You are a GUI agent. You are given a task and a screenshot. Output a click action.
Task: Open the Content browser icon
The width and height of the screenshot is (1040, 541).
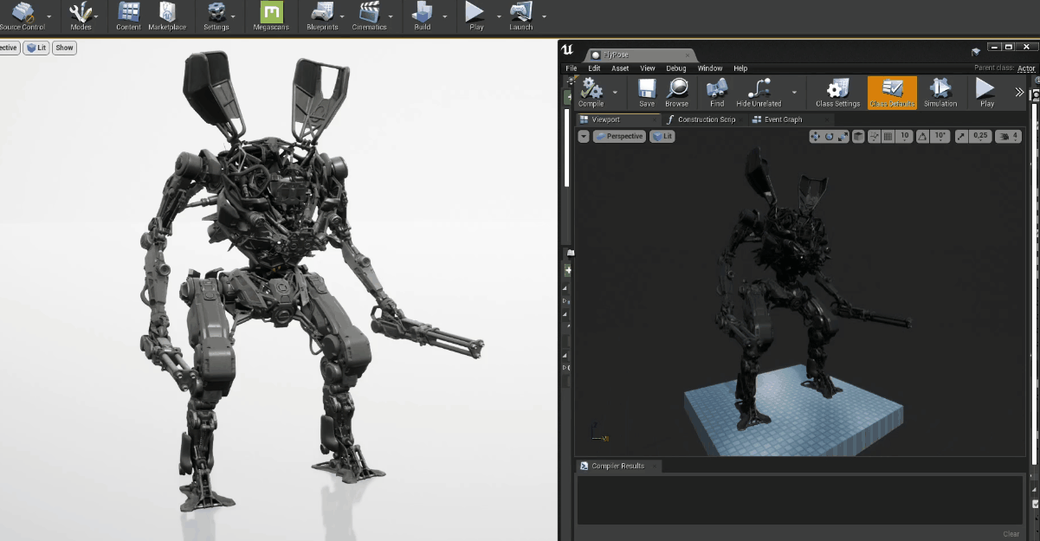point(128,12)
